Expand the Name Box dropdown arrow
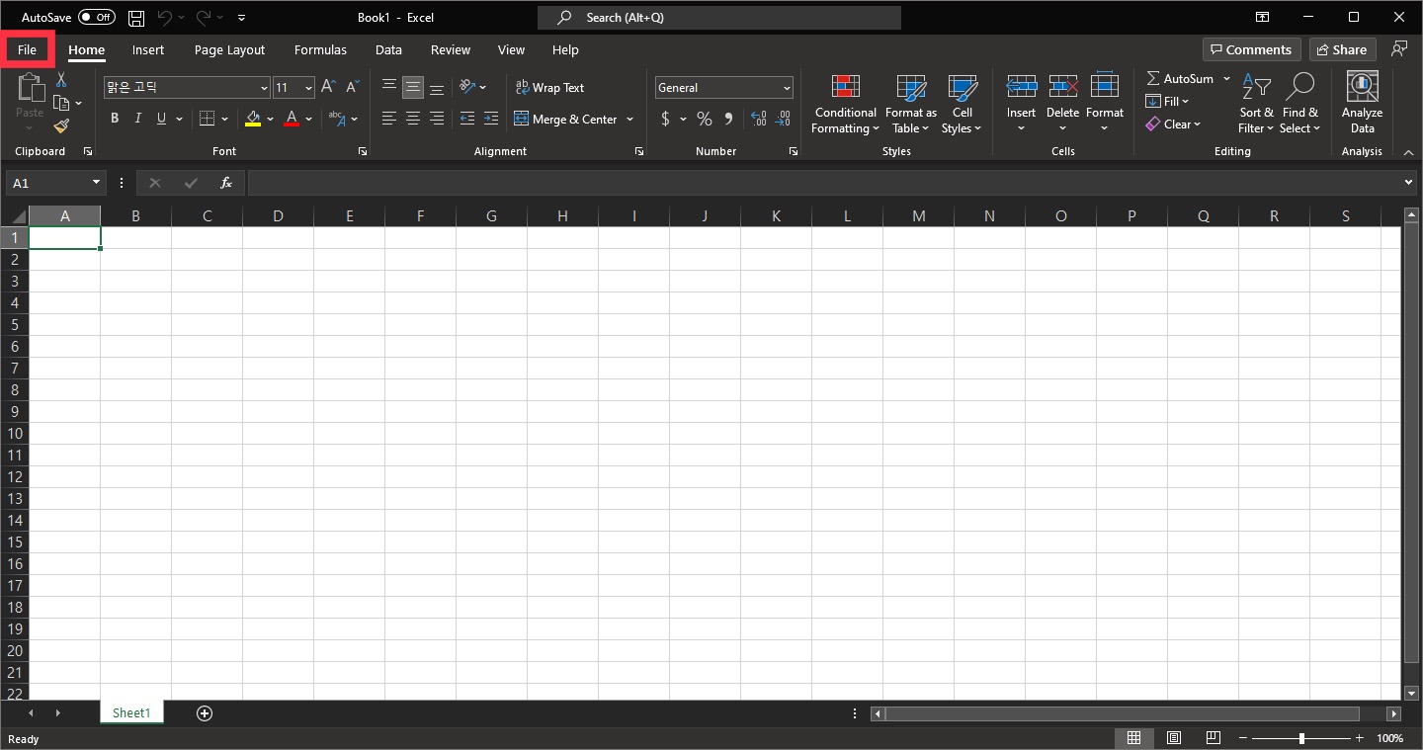Image resolution: width=1423 pixels, height=750 pixels. pos(96,183)
